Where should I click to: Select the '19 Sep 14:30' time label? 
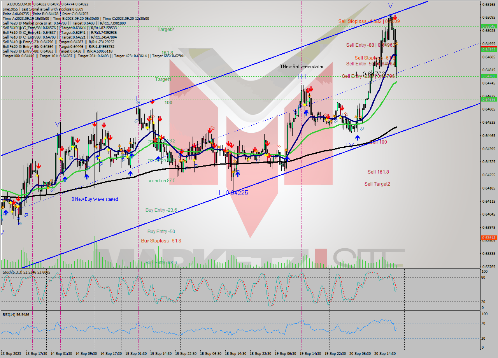pyautogui.click(x=310, y=354)
